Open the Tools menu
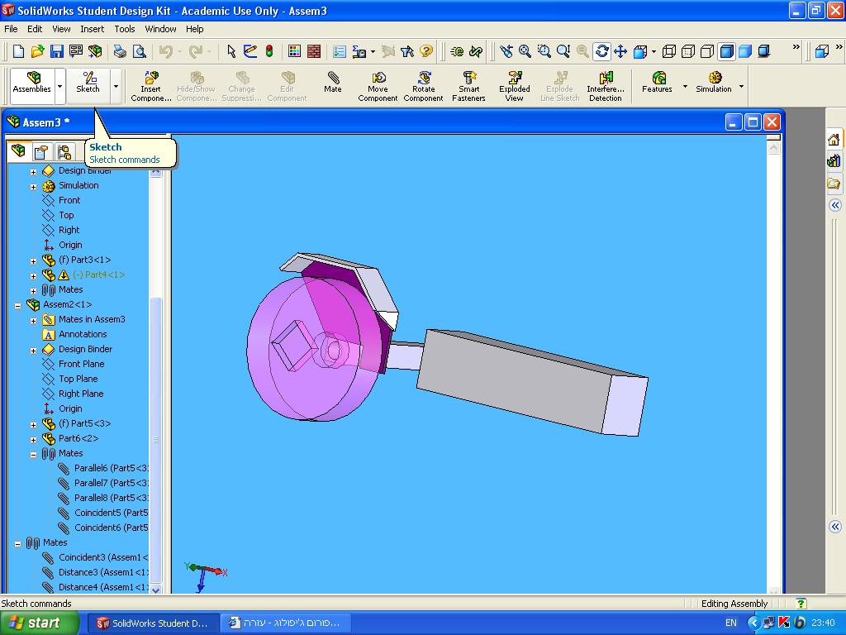This screenshot has height=635, width=846. click(125, 29)
